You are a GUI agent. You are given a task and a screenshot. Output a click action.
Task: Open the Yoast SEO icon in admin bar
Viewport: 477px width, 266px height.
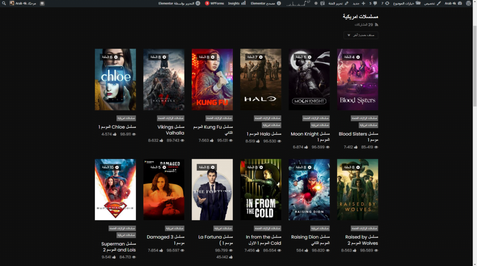[322, 3]
